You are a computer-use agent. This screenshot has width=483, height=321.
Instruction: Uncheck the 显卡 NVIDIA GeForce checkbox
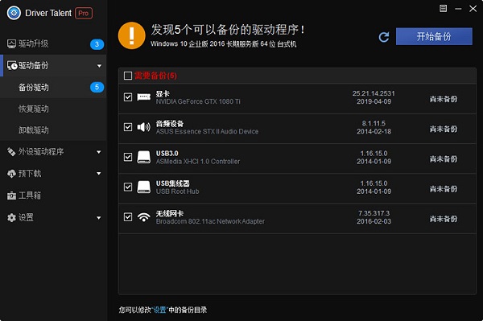pyautogui.click(x=128, y=97)
